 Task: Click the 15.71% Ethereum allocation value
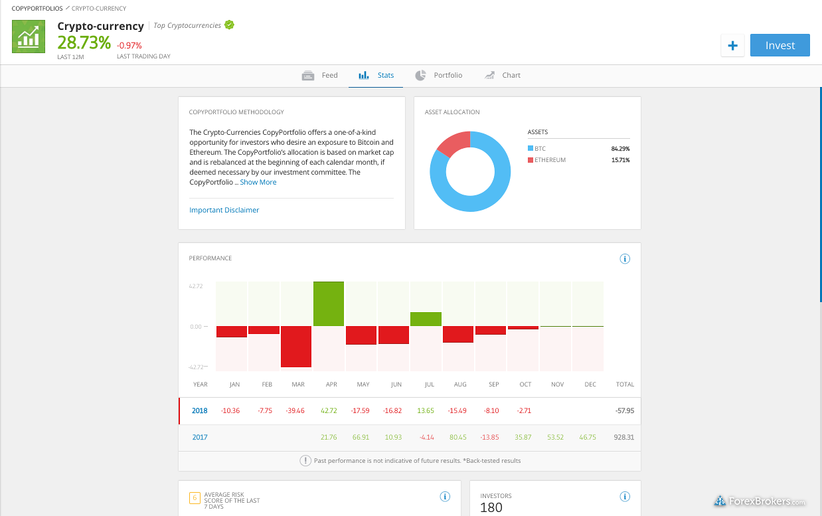pos(620,160)
